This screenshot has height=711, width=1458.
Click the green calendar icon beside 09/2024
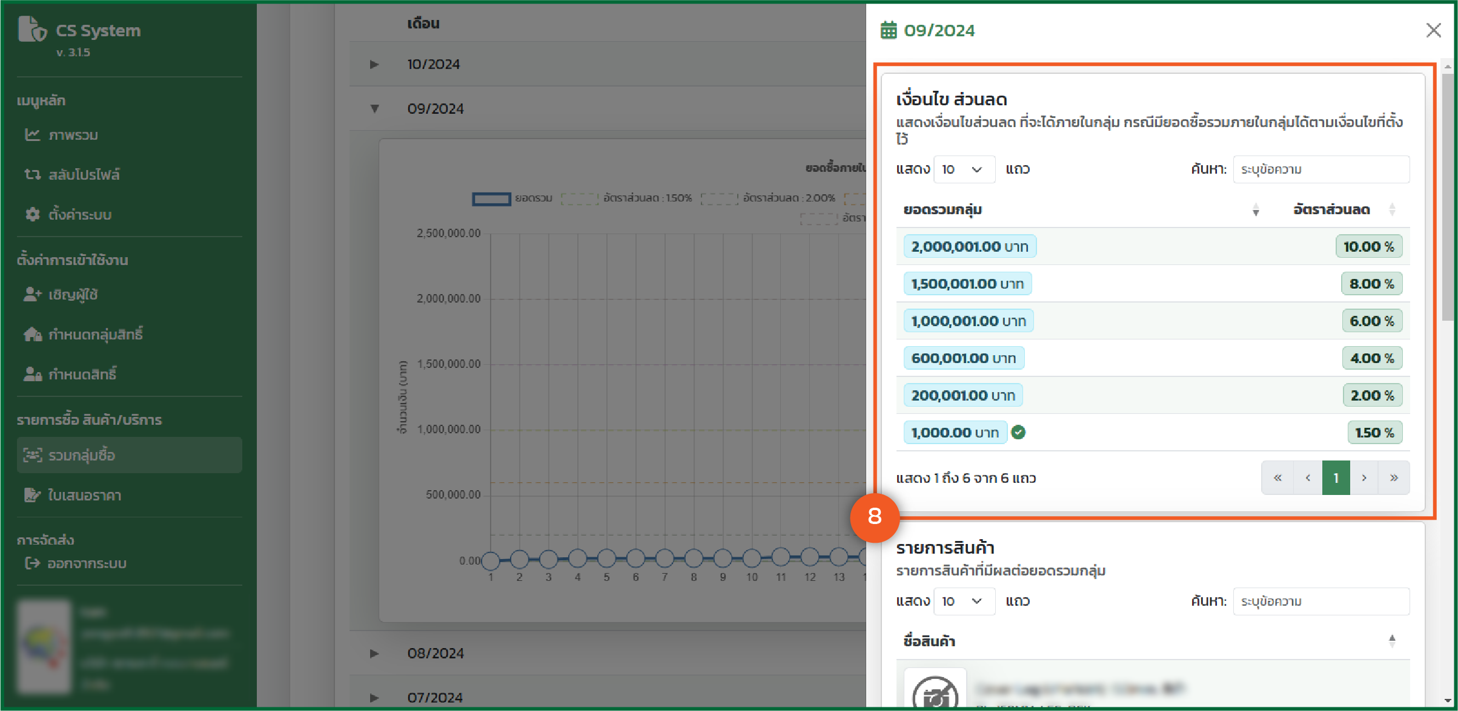(x=888, y=30)
